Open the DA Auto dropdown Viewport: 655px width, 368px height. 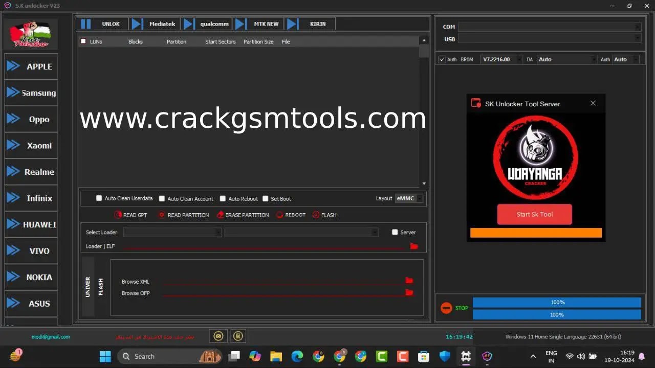tap(567, 59)
